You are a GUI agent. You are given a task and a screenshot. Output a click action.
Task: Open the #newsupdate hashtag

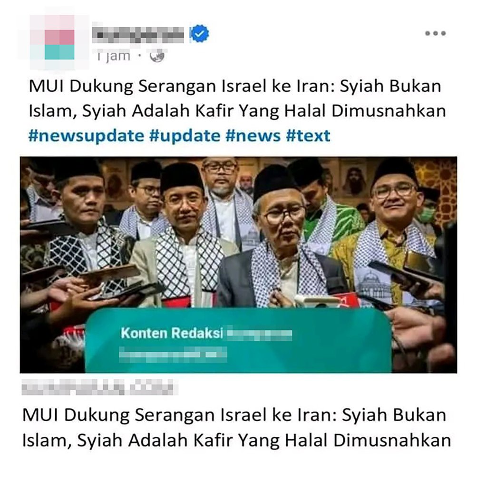point(87,136)
